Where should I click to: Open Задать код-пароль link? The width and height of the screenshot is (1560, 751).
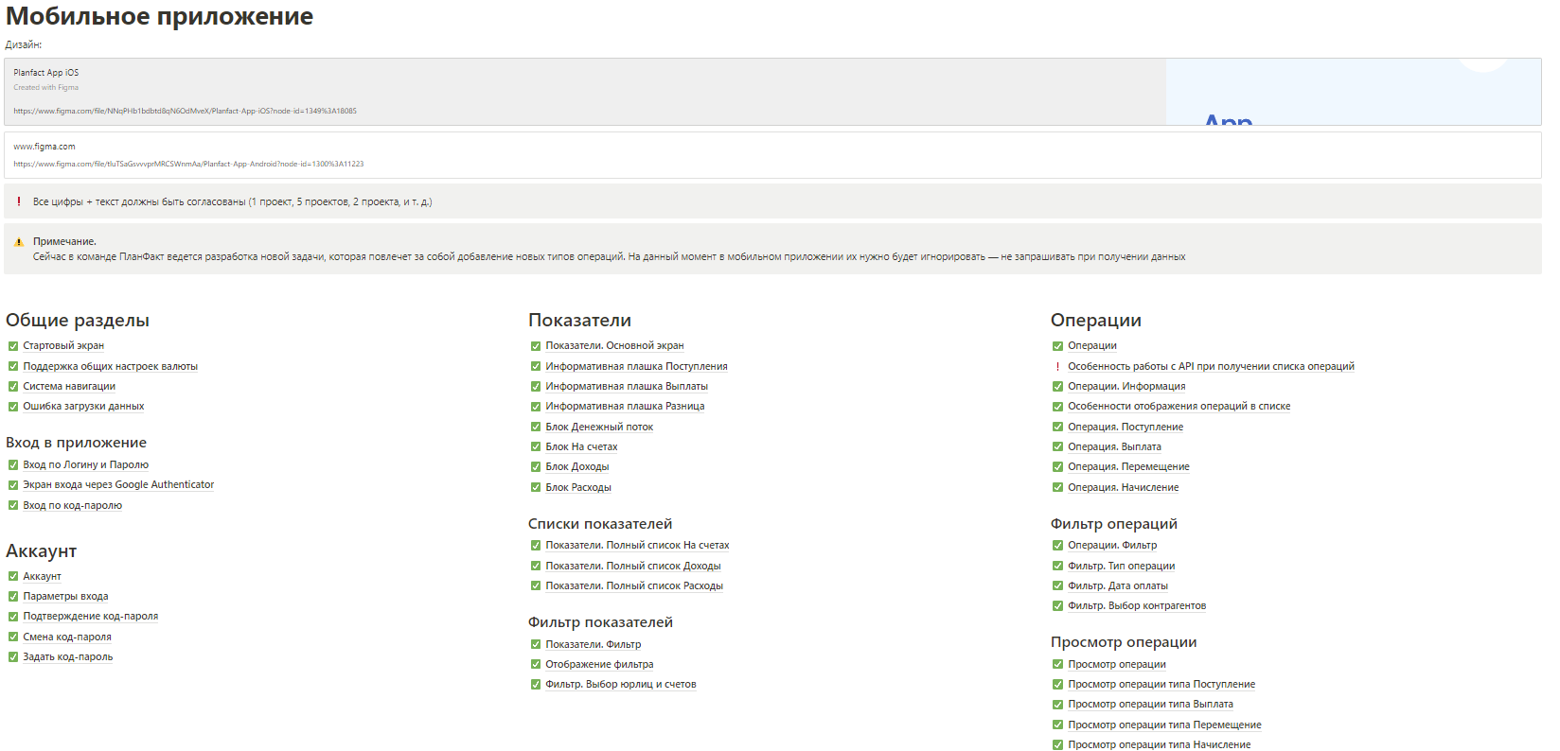(x=68, y=657)
